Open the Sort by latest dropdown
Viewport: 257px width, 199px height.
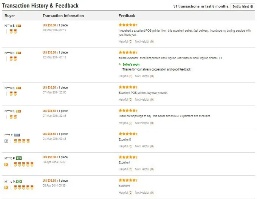click(242, 6)
